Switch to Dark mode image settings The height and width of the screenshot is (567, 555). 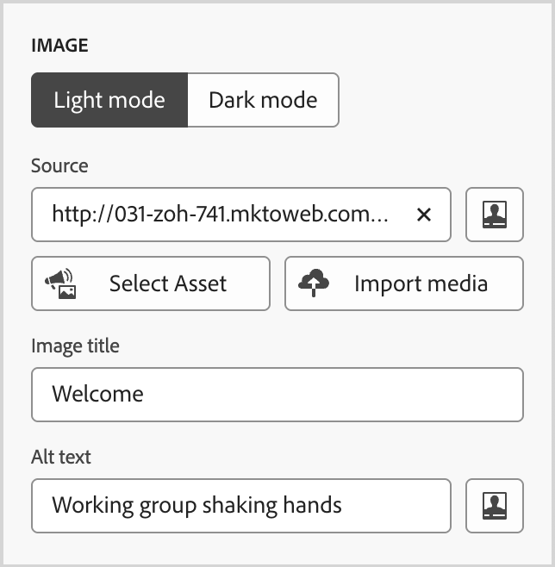point(263,100)
